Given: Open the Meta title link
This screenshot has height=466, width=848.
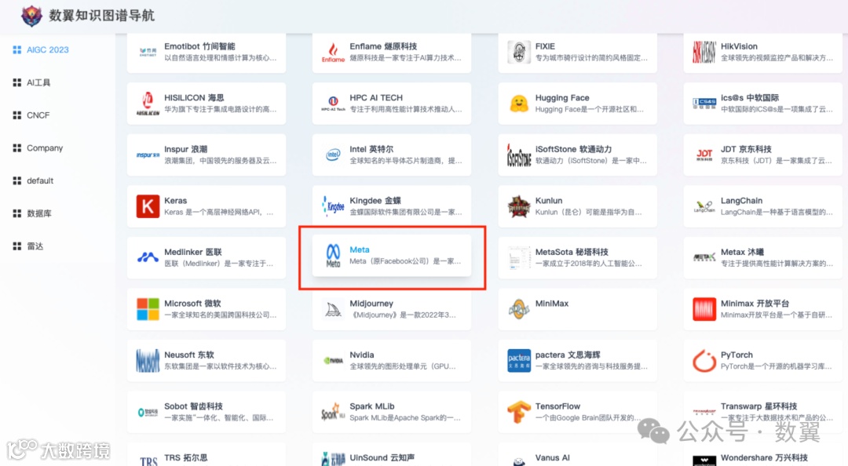Looking at the screenshot, I should pos(360,249).
